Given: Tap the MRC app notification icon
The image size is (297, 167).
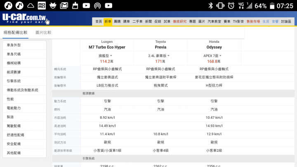Looking at the screenshot, I should click(x=42, y=6).
